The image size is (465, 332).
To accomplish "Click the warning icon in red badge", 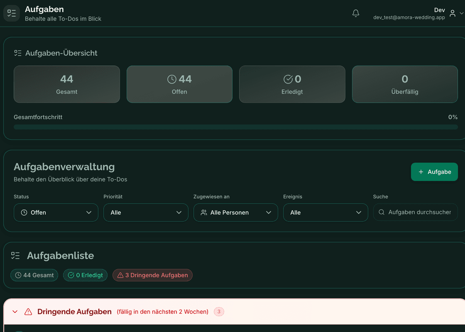I will point(120,276).
